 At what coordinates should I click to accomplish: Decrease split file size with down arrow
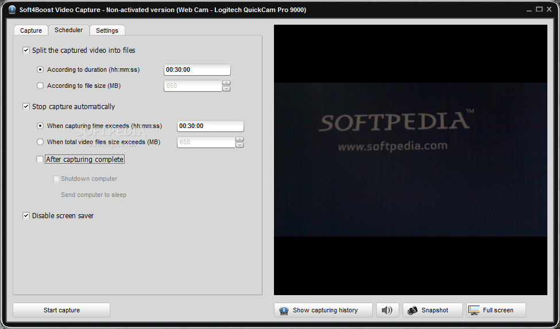point(226,88)
